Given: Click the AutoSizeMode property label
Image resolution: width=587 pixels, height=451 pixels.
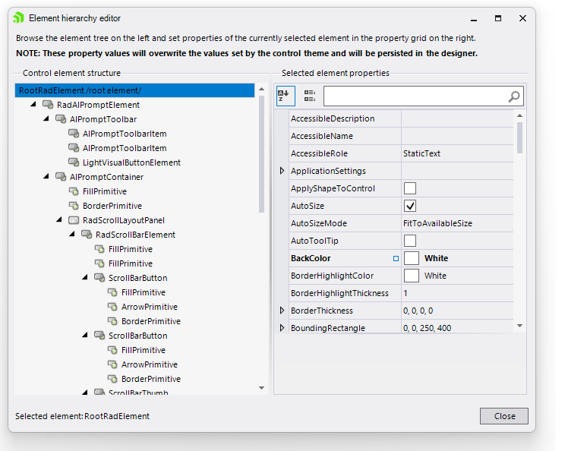Looking at the screenshot, I should (319, 223).
